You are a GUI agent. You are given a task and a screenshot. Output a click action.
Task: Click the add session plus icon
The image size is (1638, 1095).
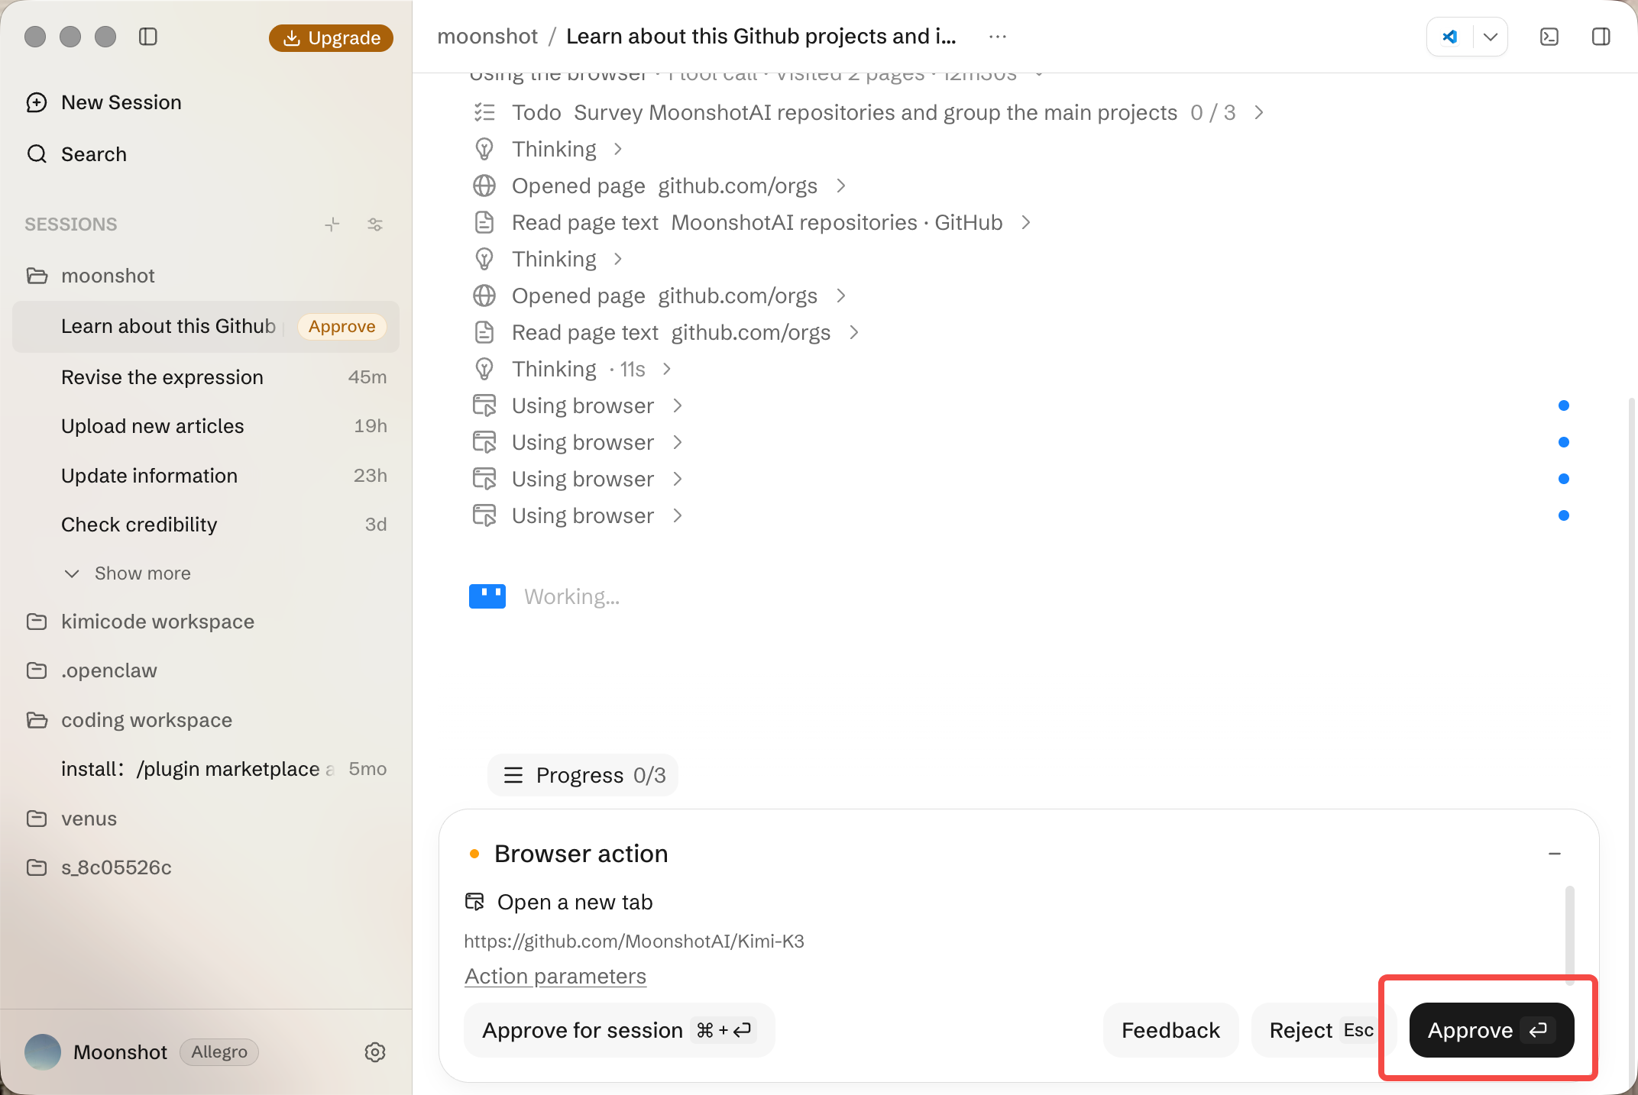pos(332,224)
